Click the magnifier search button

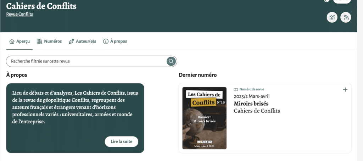[171, 61]
